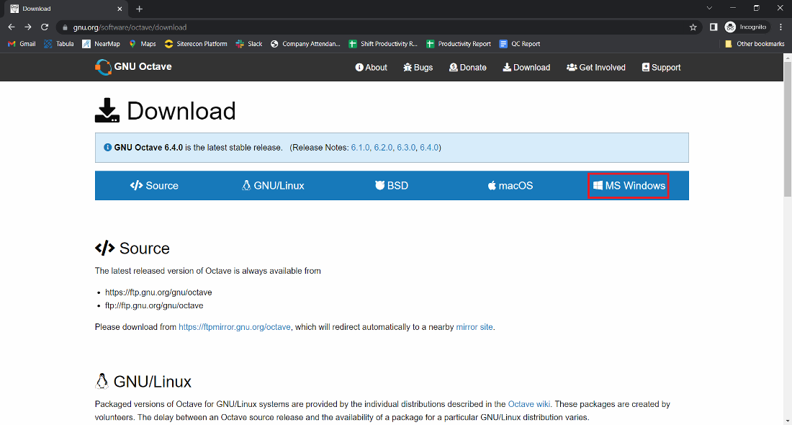Click the https://ftp.gnu.org/gnu/octave text
Screen dimensions: 792x425
158,292
